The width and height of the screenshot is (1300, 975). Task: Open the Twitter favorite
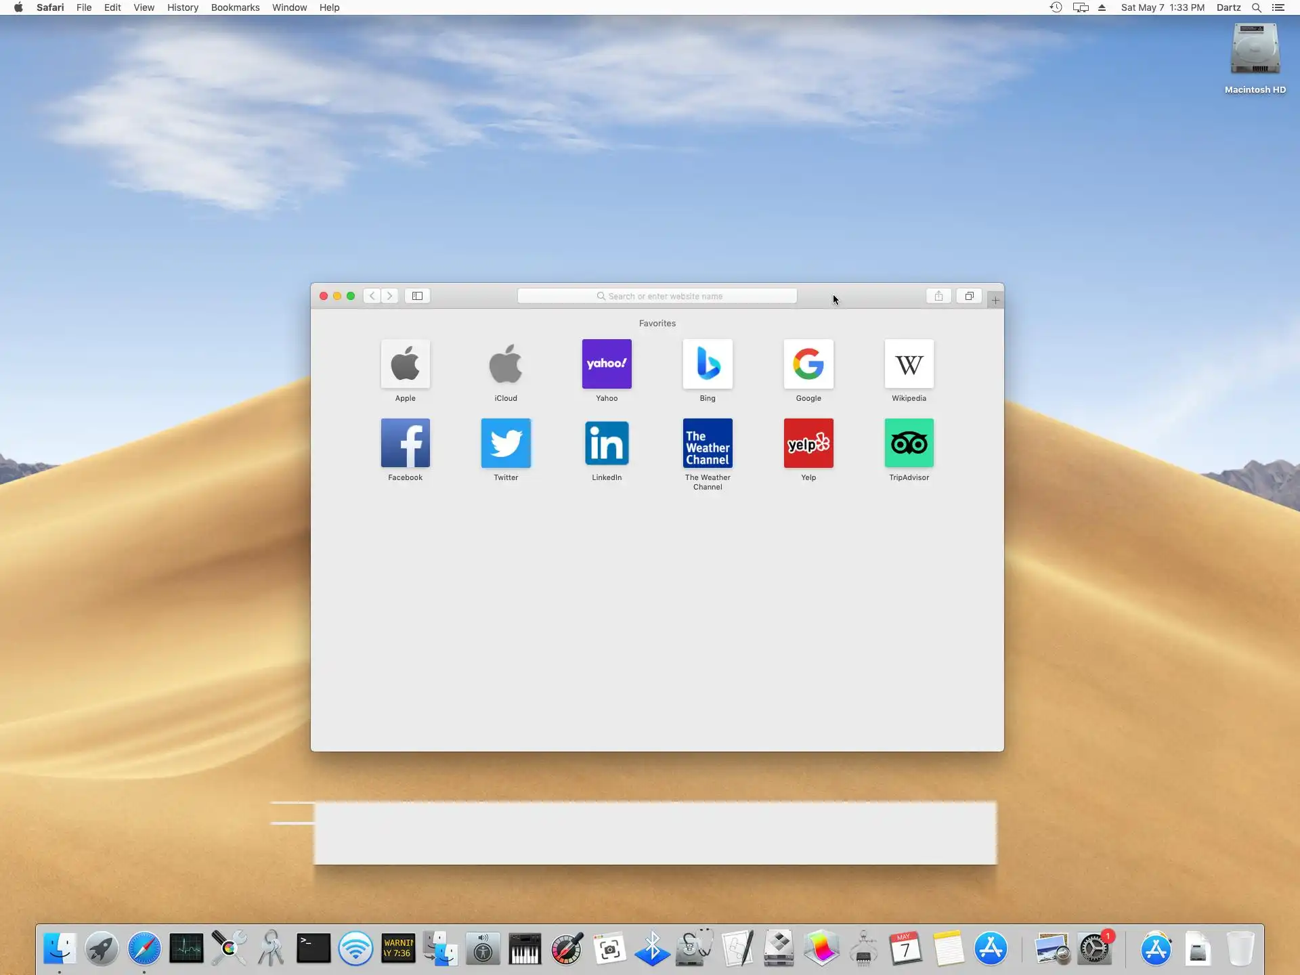coord(506,443)
